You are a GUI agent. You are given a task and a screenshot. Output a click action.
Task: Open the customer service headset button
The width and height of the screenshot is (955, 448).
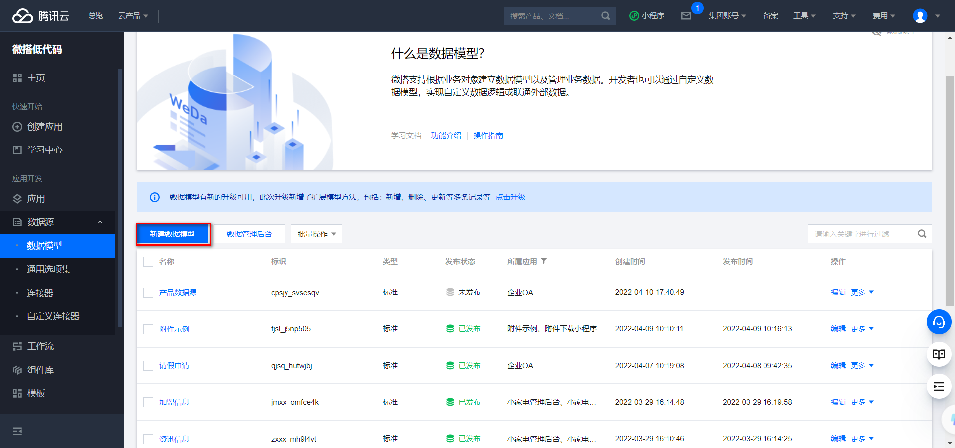click(x=939, y=322)
